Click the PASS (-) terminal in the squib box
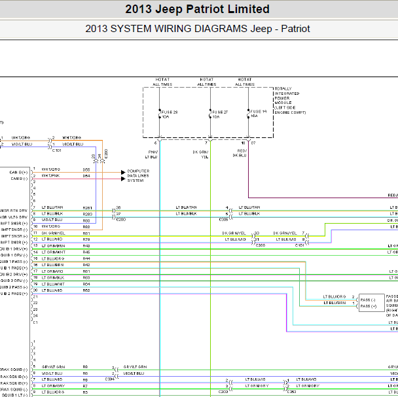This screenshot has height=397, width=398. [x=368, y=300]
